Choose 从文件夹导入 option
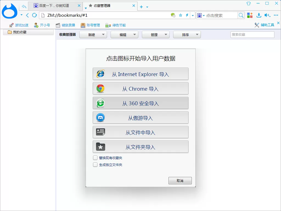 [140, 147]
